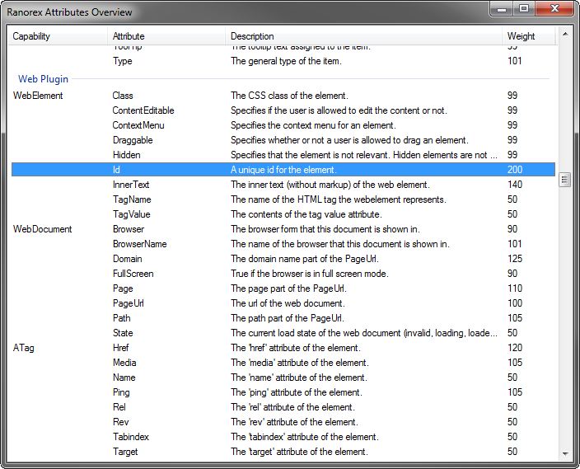Select the Class attribute row
Image resolution: width=580 pixels, height=469 pixels.
point(283,96)
